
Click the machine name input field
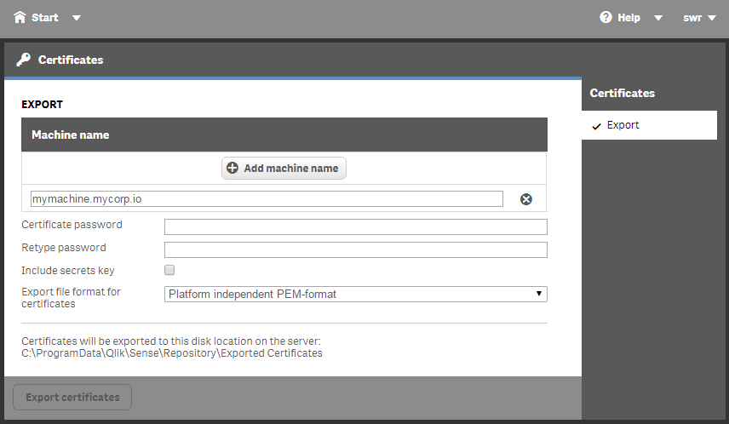pyautogui.click(x=267, y=199)
